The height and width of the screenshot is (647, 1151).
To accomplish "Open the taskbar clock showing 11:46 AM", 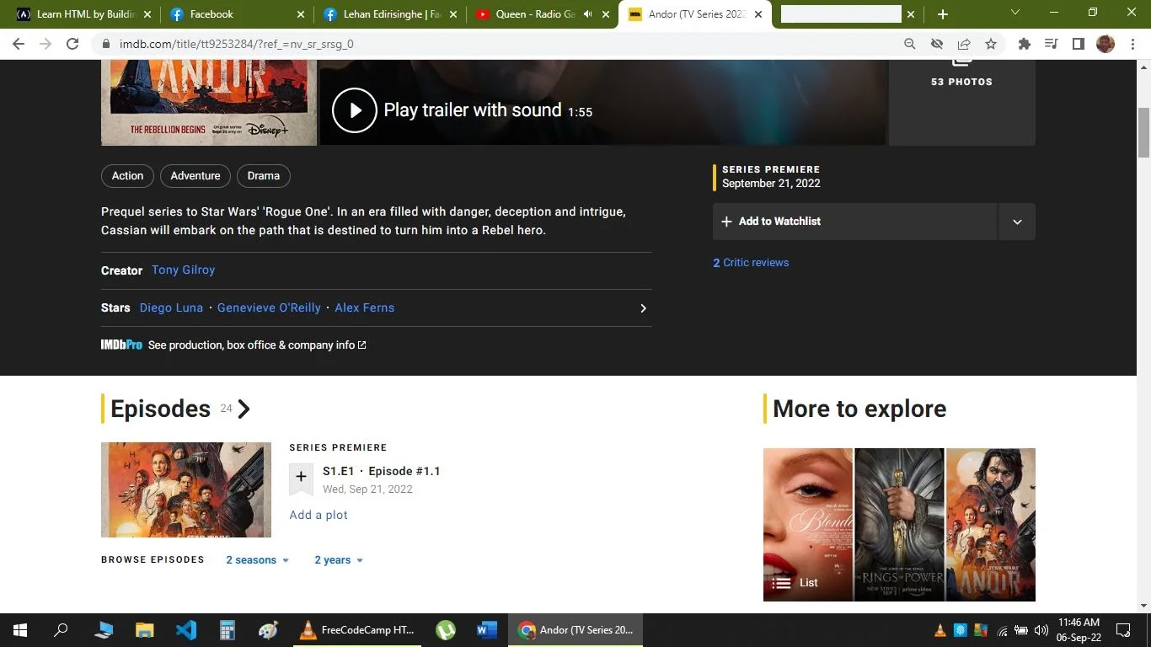I will pos(1079,630).
